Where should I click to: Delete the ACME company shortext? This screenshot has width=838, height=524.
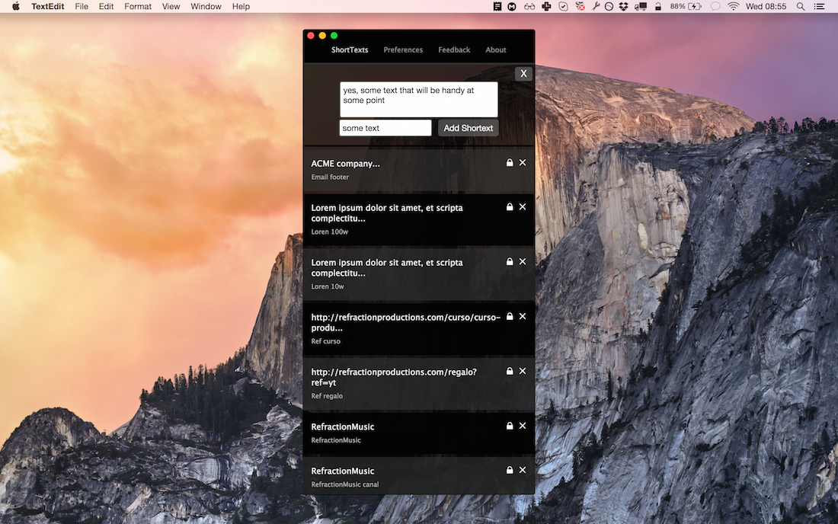[x=523, y=162]
